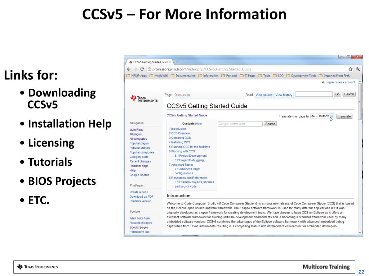
Task: Open Popular authors sidebar link
Action: (140, 148)
